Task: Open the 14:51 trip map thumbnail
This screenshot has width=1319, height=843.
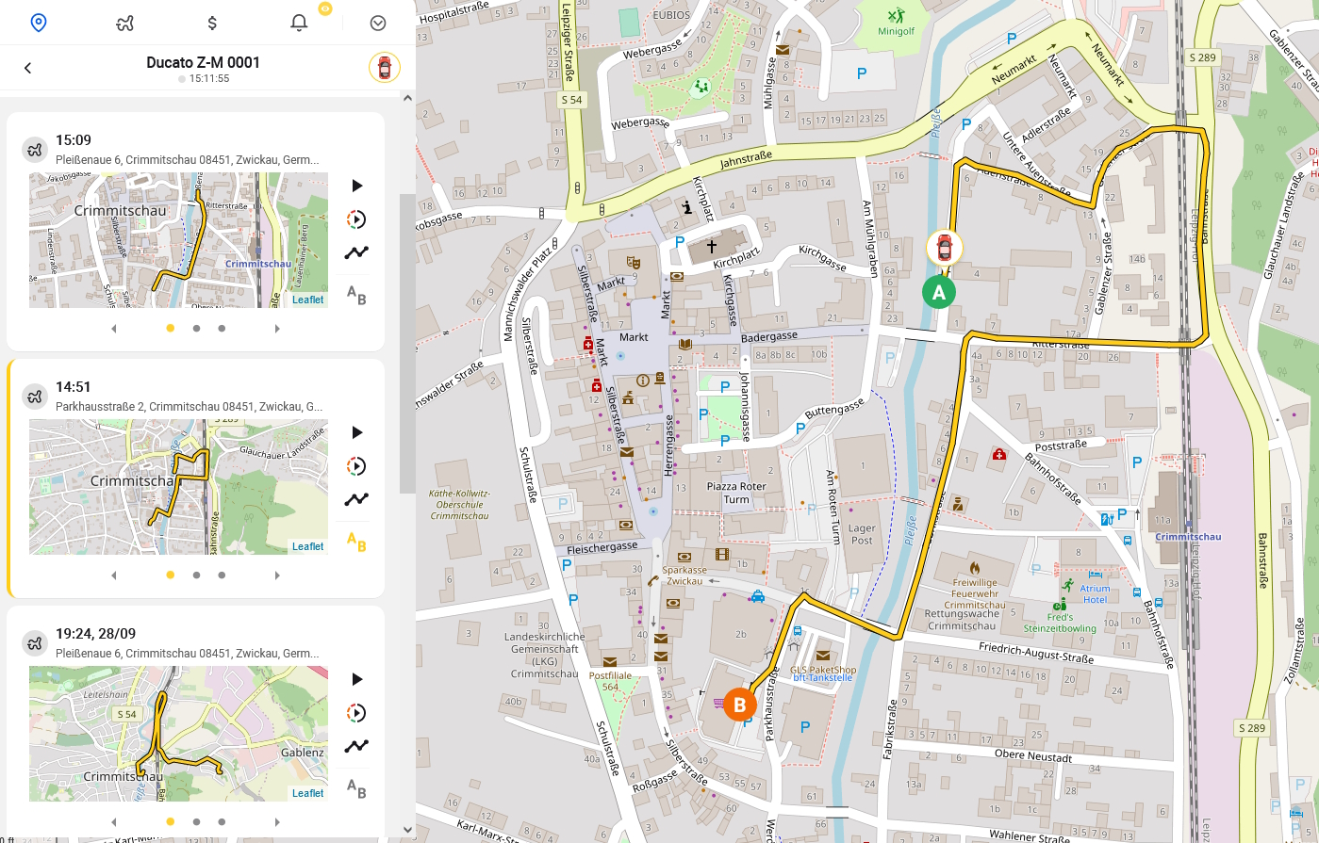Action: [x=178, y=487]
